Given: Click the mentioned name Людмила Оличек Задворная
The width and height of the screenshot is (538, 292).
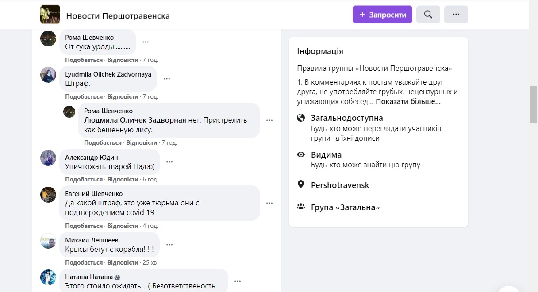Looking at the screenshot, I should pos(135,120).
